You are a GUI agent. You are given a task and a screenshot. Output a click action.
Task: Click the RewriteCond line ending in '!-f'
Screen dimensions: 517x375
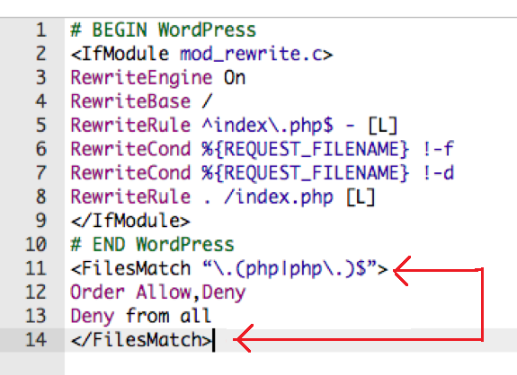(x=263, y=149)
